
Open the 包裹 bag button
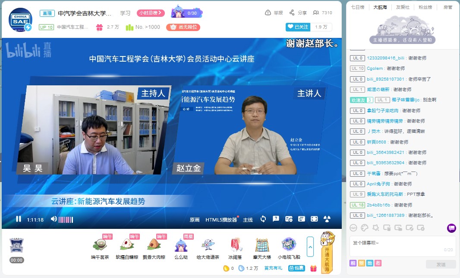(x=296, y=268)
